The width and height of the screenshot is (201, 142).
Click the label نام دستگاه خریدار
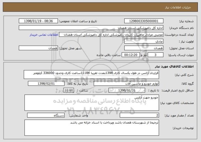(x=181, y=28)
